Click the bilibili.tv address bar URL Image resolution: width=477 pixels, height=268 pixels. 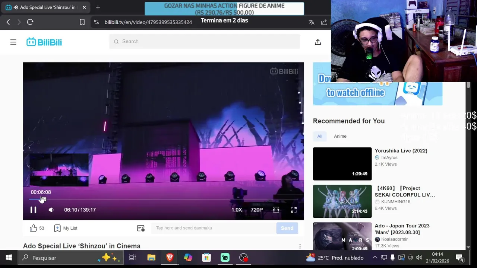point(148,22)
